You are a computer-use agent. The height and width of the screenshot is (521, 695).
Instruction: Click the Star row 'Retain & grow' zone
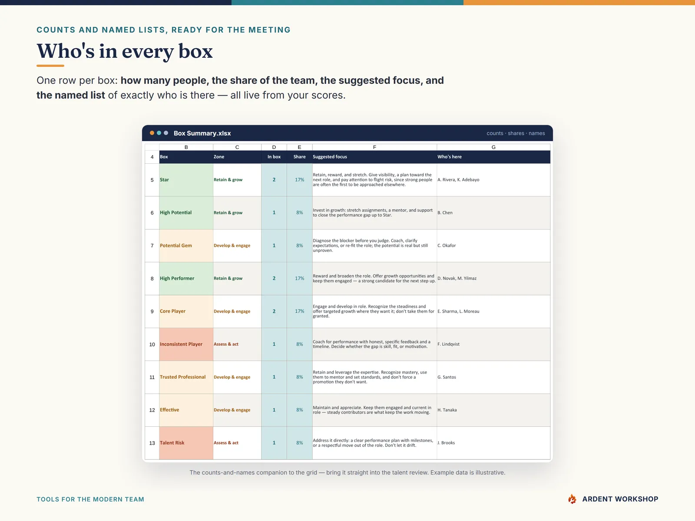[237, 180]
